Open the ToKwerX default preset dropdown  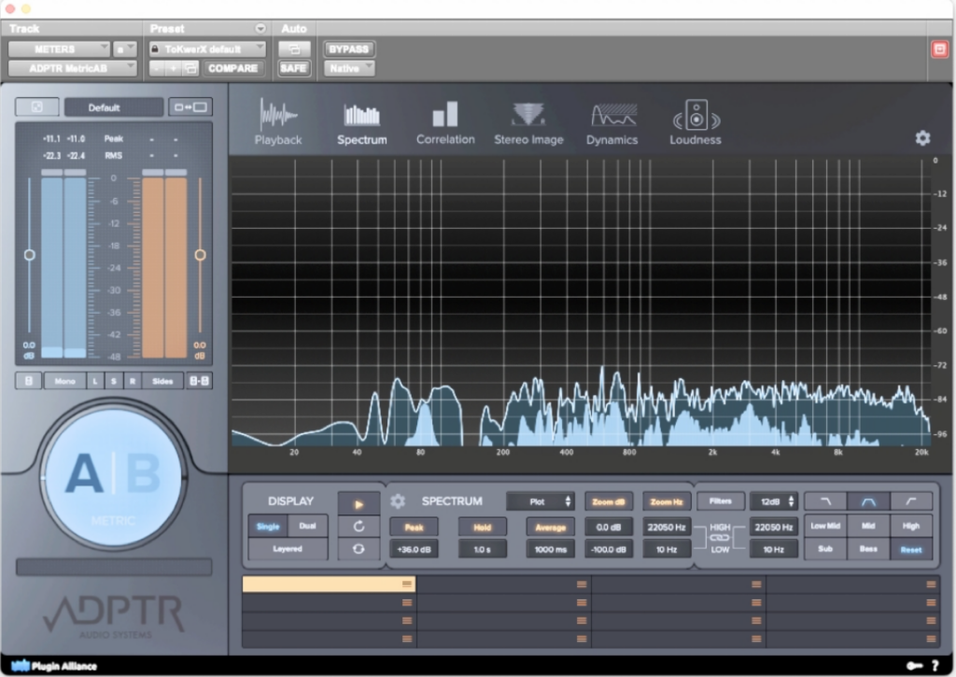(x=207, y=49)
